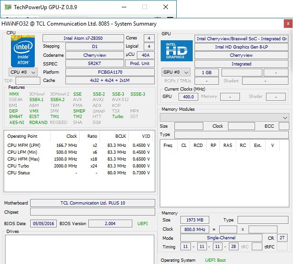Image resolution: width=293 pixels, height=264 pixels.
Task: Click the SSPEC field showing SR2KT
Action: (x=94, y=64)
